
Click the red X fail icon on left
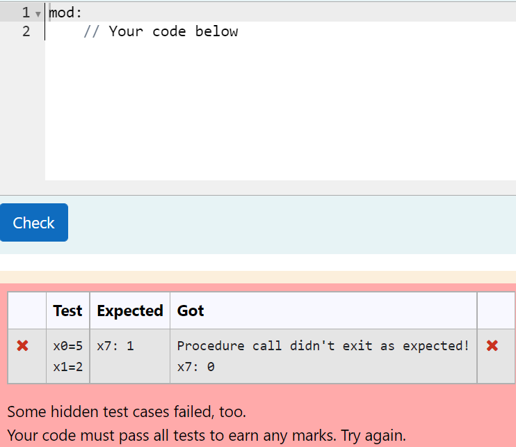(23, 346)
